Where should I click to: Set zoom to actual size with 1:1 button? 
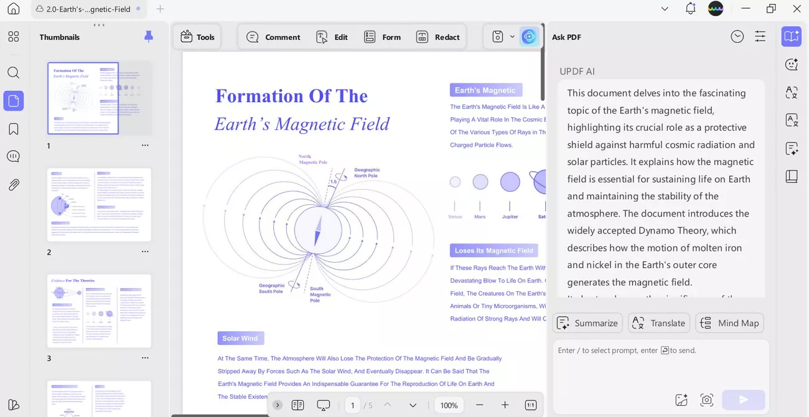530,405
